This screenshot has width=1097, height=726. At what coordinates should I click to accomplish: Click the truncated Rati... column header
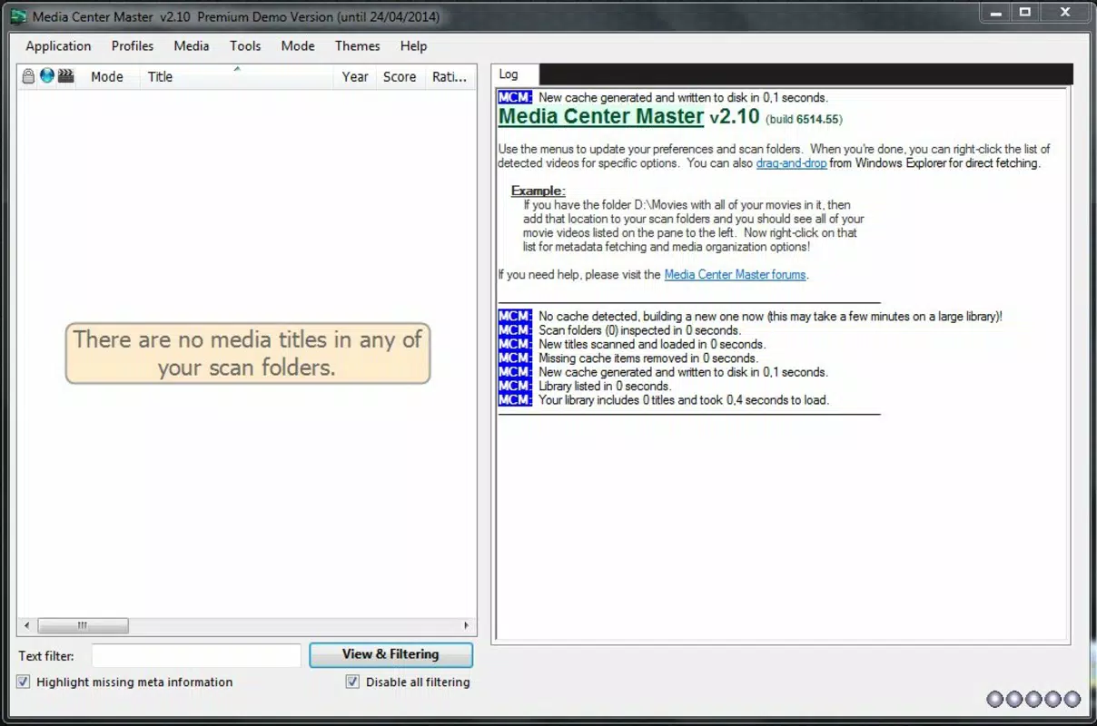[450, 77]
